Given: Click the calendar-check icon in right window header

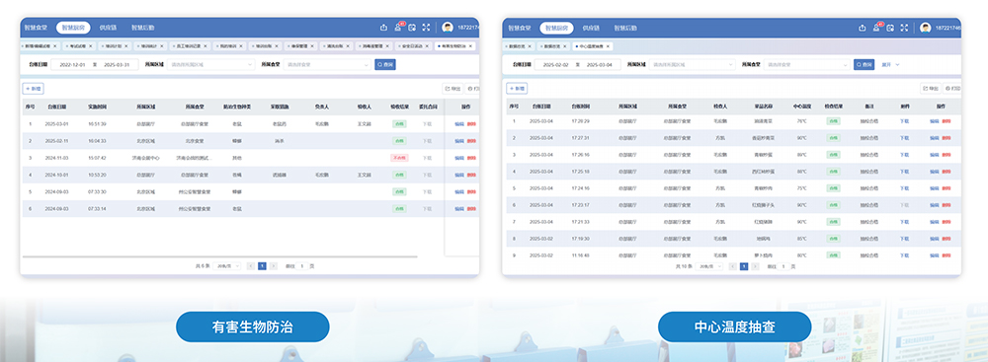Looking at the screenshot, I should pyautogui.click(x=890, y=28).
